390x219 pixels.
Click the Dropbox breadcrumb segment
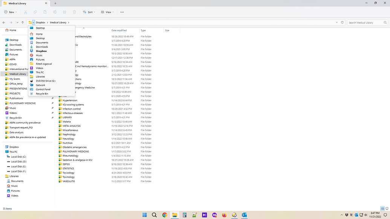[41, 22]
